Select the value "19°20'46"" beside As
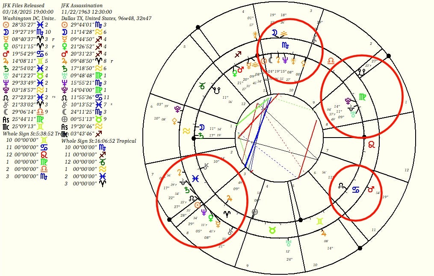This screenshot has width=434, height=276. click(x=83, y=126)
